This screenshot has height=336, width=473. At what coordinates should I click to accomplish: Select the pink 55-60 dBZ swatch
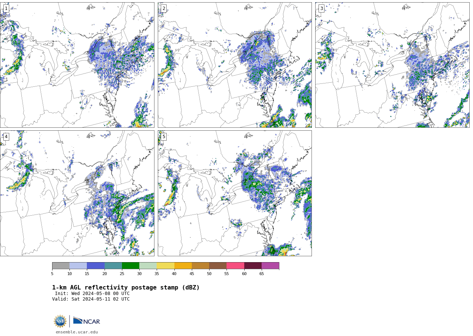point(235,266)
